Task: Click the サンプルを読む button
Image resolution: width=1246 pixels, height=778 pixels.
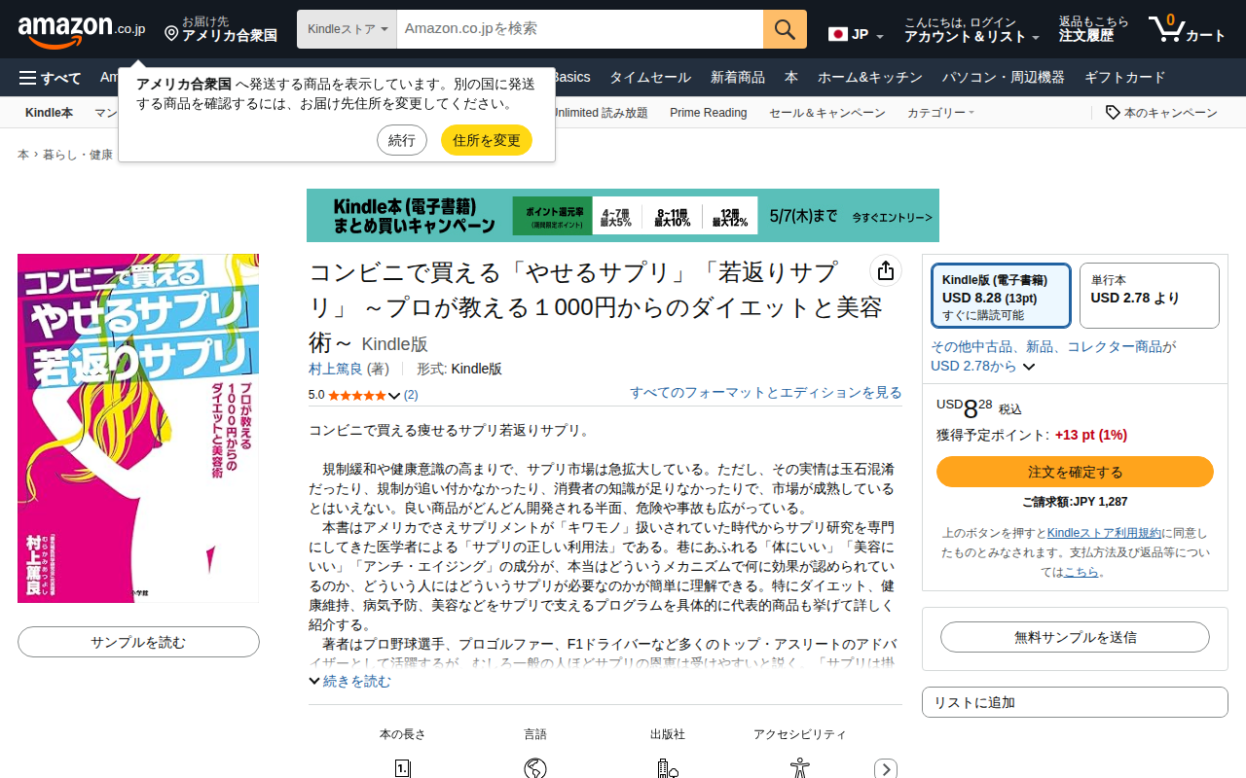Action: (x=138, y=642)
